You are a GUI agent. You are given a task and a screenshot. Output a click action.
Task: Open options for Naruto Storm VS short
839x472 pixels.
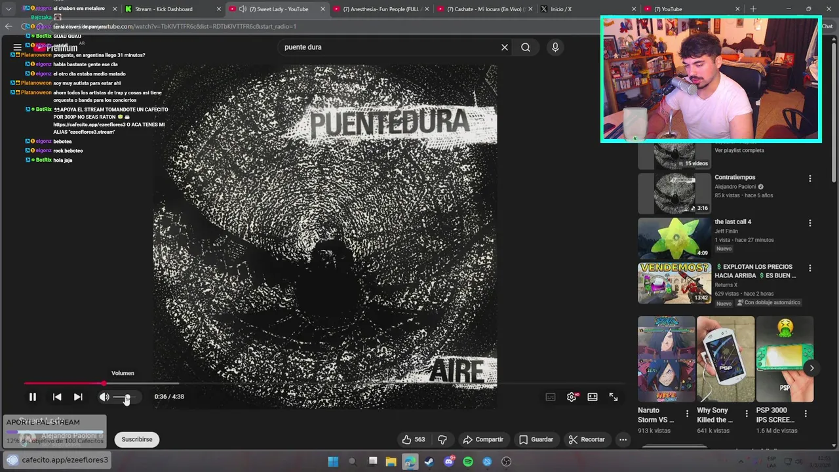pos(687,414)
